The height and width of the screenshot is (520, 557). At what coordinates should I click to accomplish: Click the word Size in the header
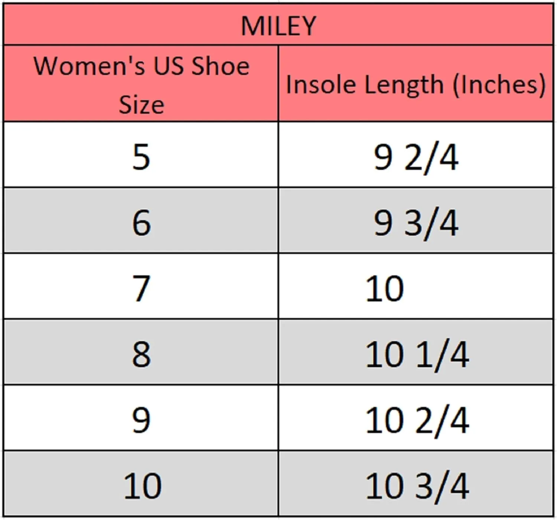[141, 104]
